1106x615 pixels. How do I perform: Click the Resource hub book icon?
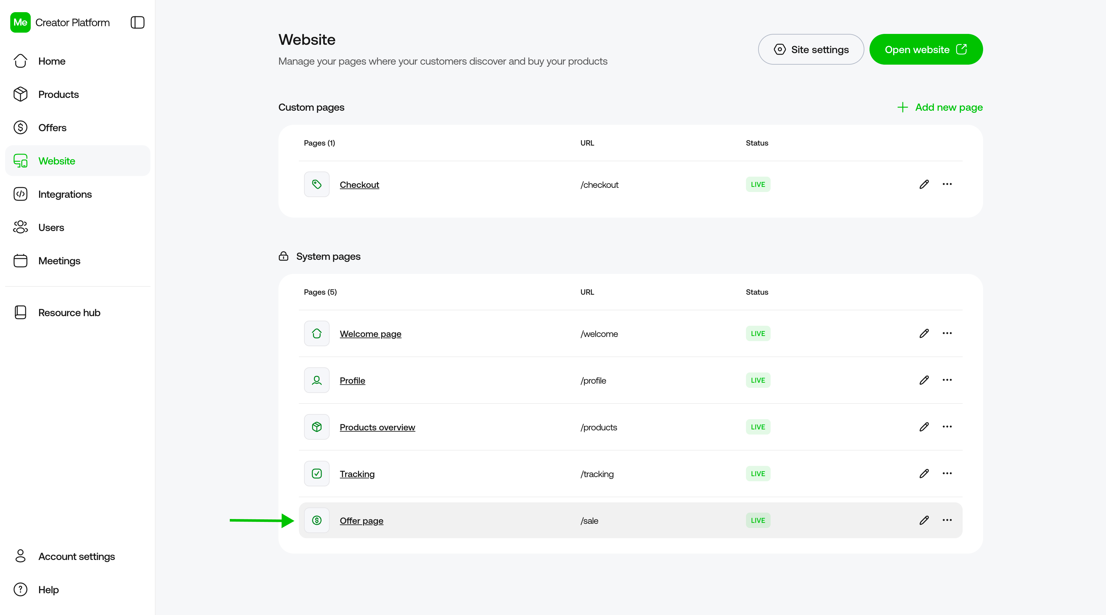(x=20, y=312)
